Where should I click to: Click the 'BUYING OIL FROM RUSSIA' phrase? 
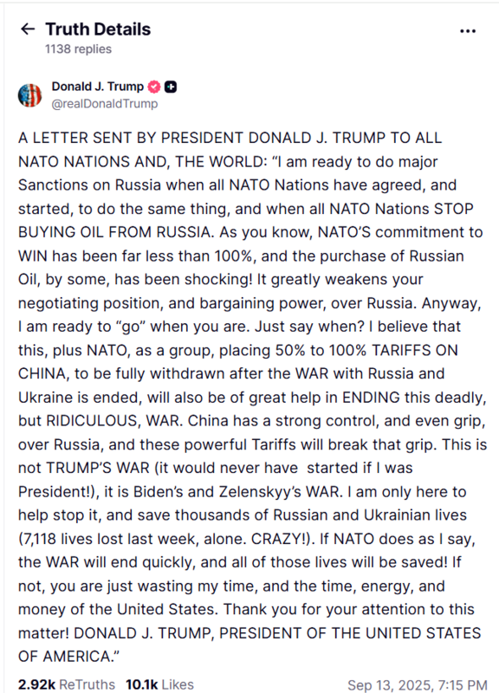tap(114, 232)
